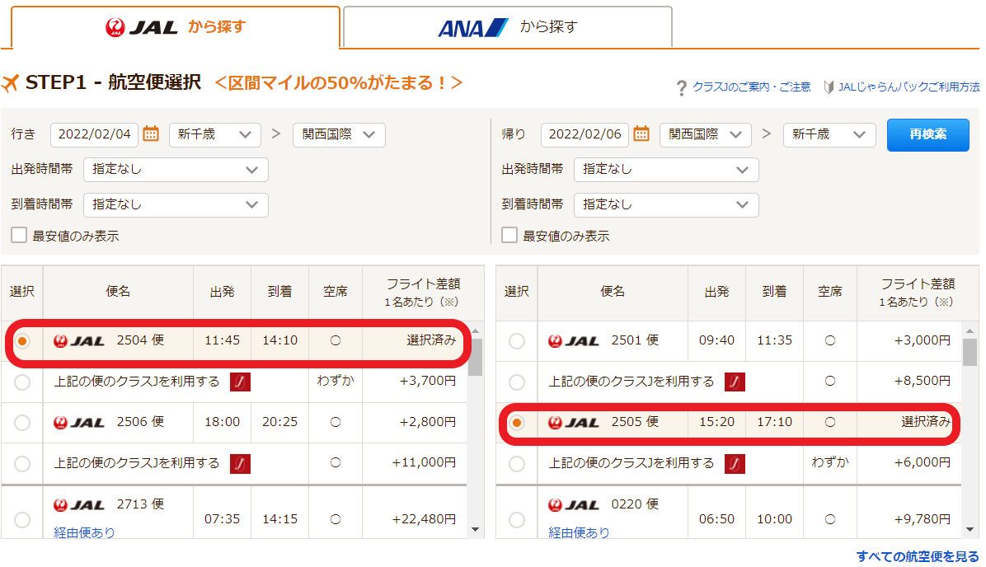Click JAL logo on flight 2713 row
Viewport: 986px width, 567px height.
[x=79, y=504]
